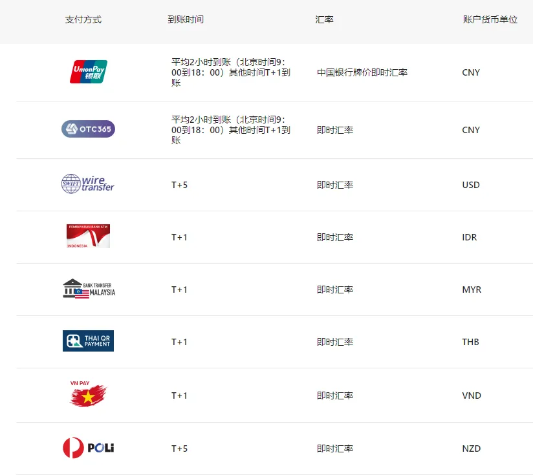Click the 到账时间 column header
This screenshot has width=533, height=475.
186,19
